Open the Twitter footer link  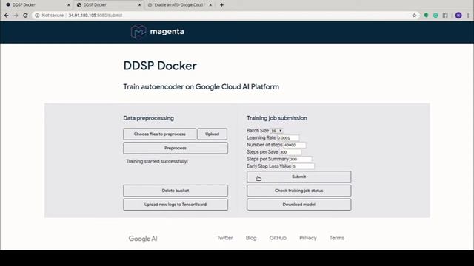[224, 238]
